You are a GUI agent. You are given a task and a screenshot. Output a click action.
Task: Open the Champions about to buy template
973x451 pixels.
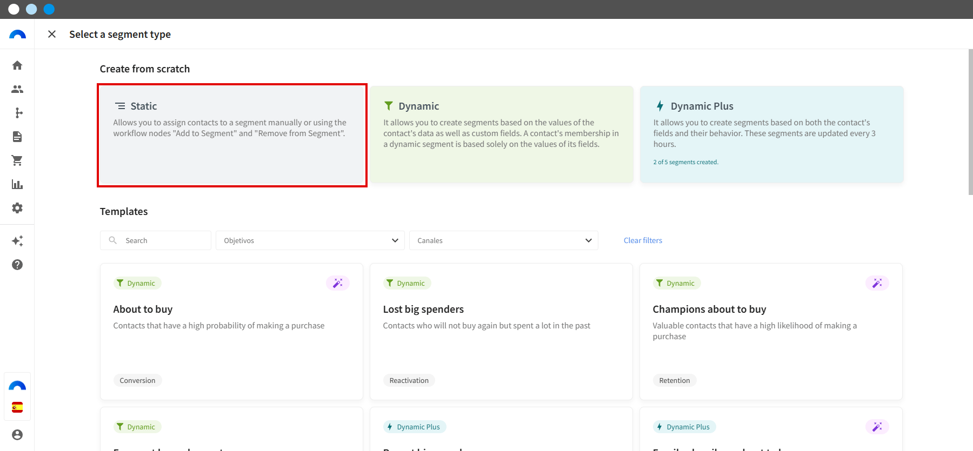(771, 332)
